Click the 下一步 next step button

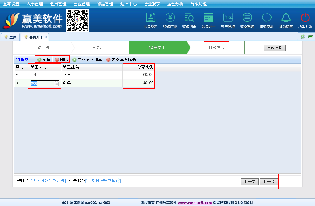[x=269, y=182]
